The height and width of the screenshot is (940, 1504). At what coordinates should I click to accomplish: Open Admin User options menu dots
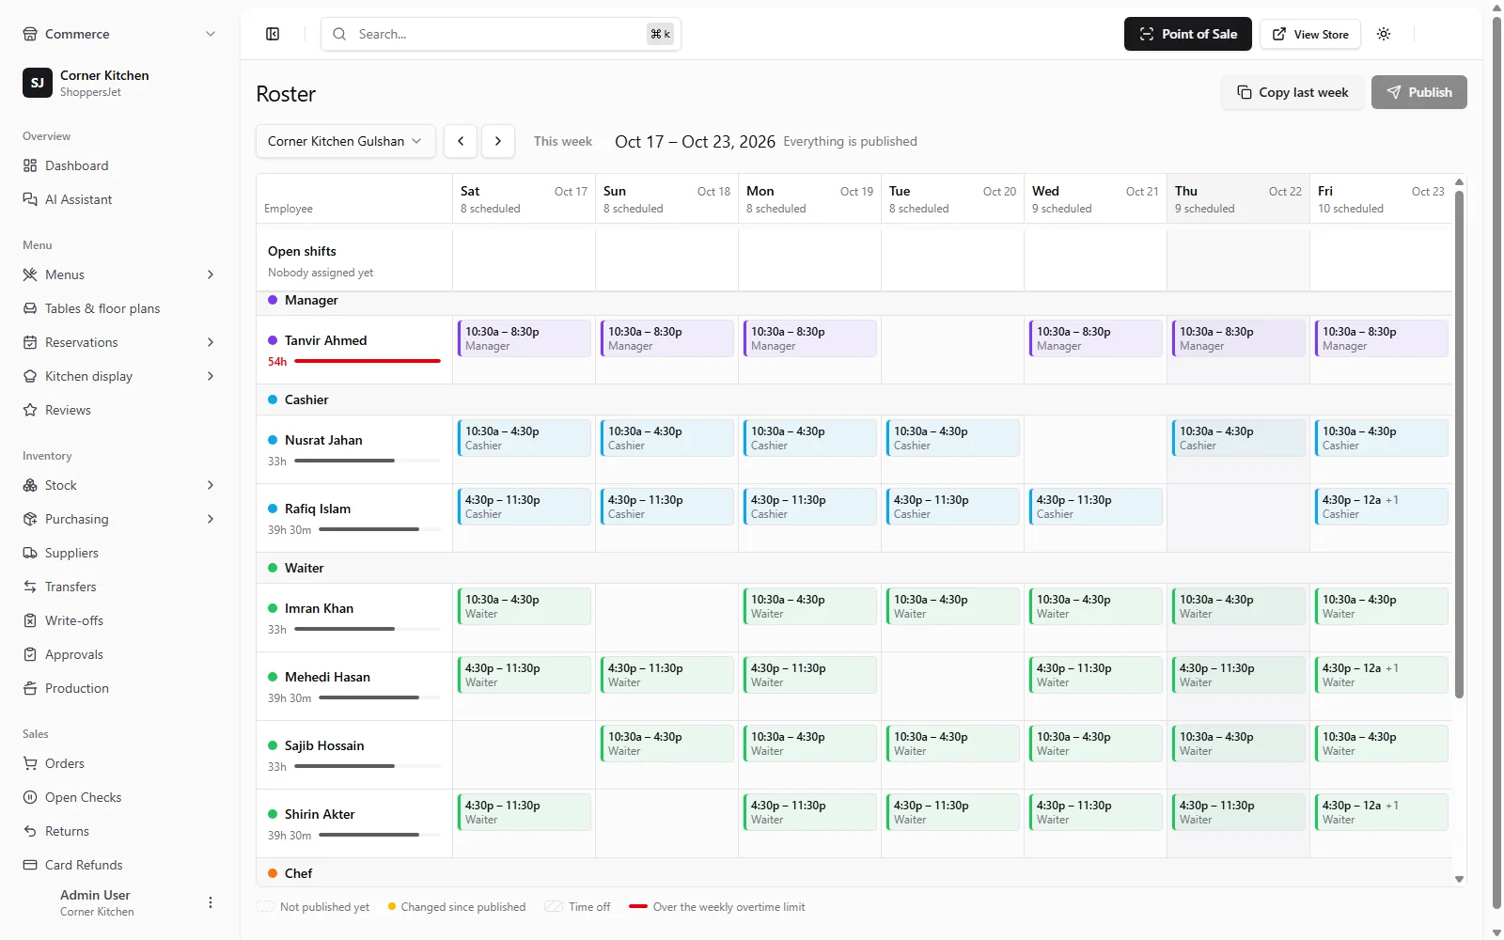[x=211, y=902]
